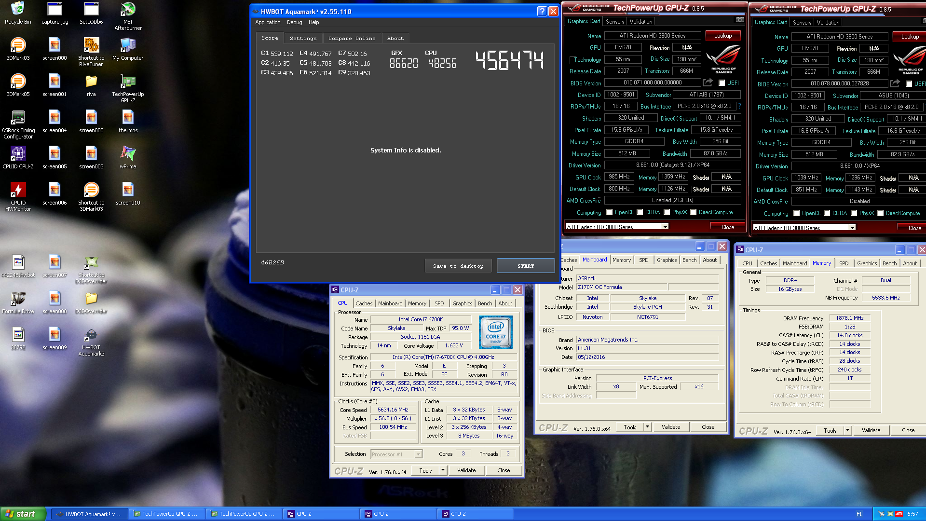Open the Debug menu in Aquamark
The image size is (926, 521).
click(294, 22)
